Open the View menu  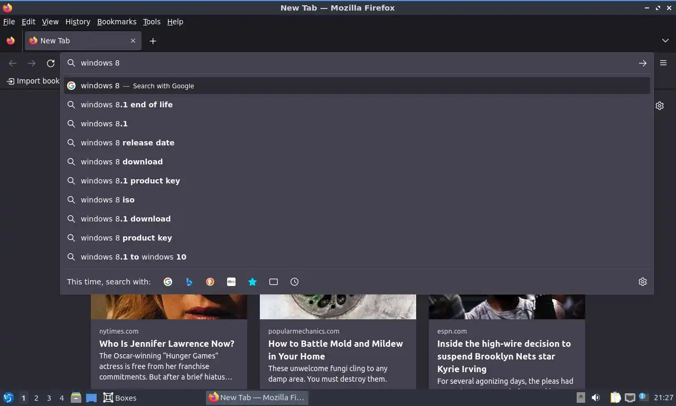pos(50,22)
